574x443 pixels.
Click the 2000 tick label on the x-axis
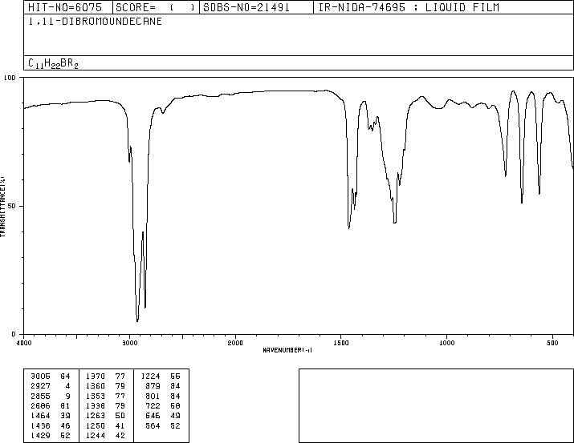point(235,343)
